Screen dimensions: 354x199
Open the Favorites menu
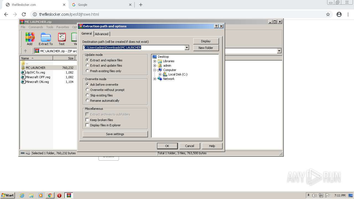coord(63,27)
